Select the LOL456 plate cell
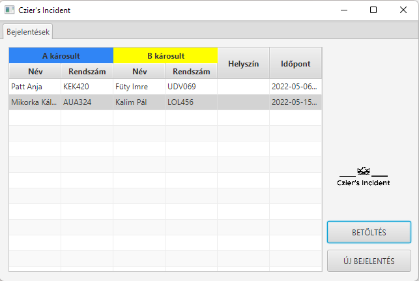This screenshot has height=281, width=419. click(x=192, y=102)
